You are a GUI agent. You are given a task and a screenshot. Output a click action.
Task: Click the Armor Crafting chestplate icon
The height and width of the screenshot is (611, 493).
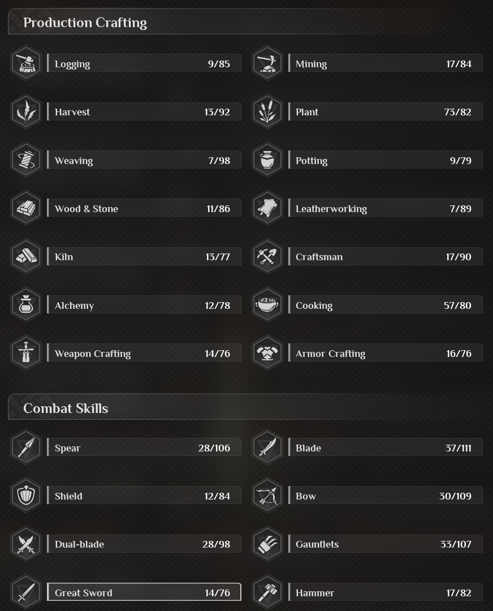coord(267,353)
